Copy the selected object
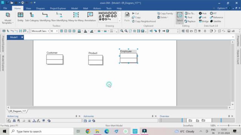This screenshot has width=241, height=135. (x=136, y=18)
